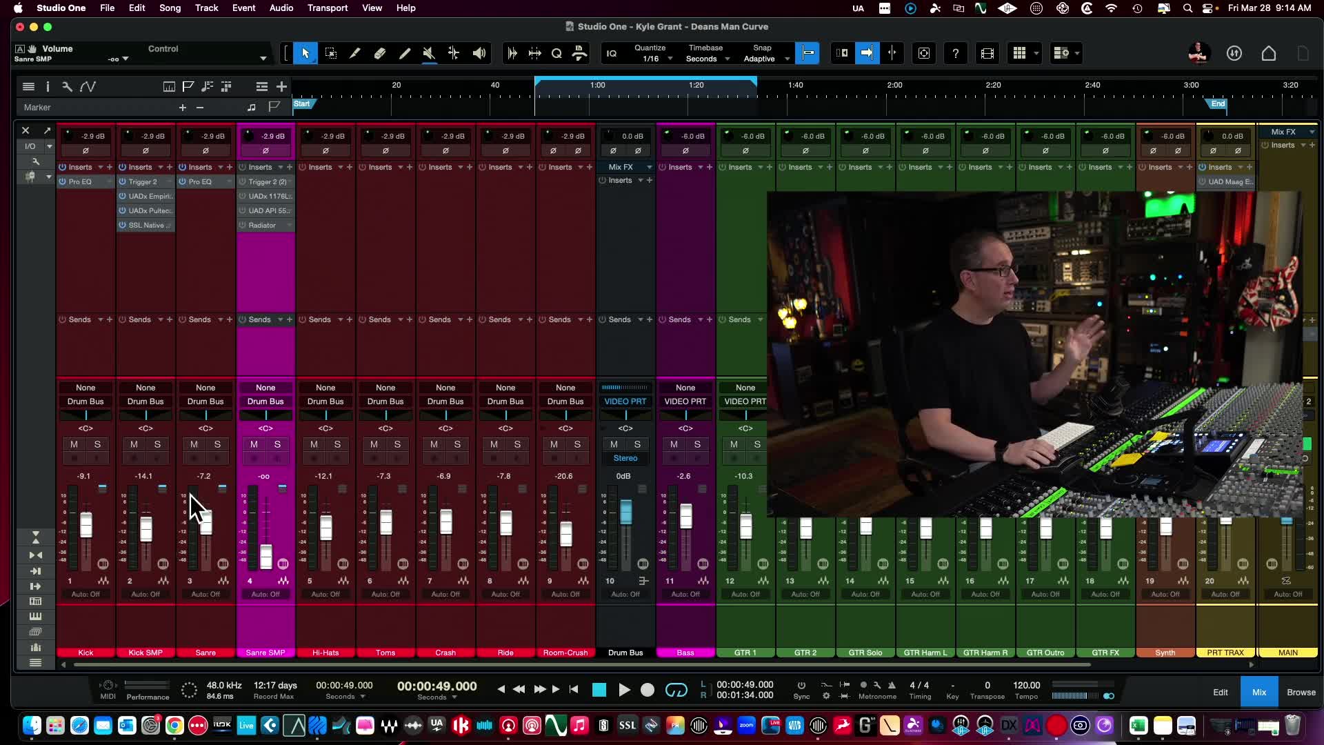Show automation curve icon

(x=88, y=86)
